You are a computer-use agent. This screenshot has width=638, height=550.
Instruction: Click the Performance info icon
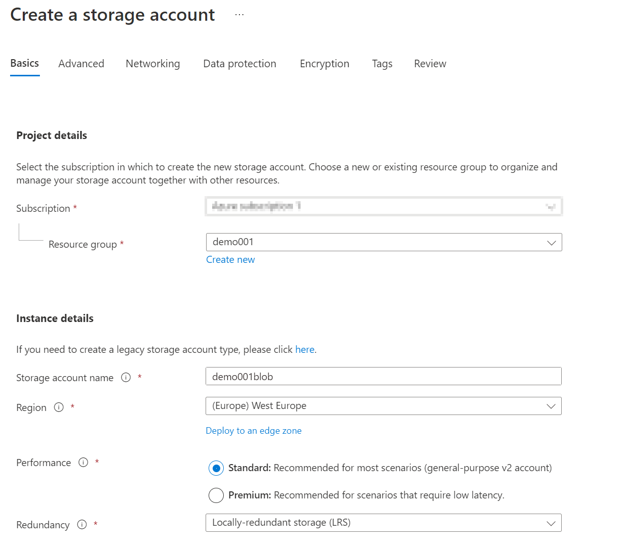pos(83,463)
